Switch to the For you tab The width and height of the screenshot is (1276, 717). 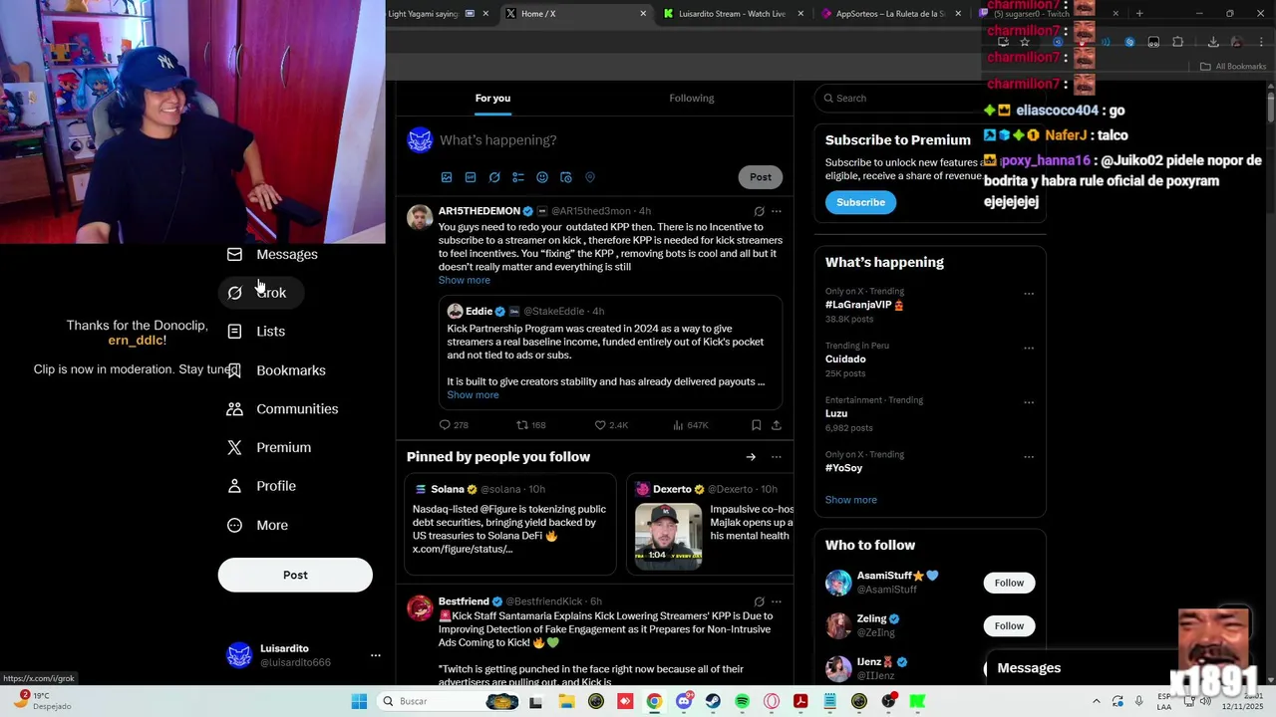click(492, 99)
